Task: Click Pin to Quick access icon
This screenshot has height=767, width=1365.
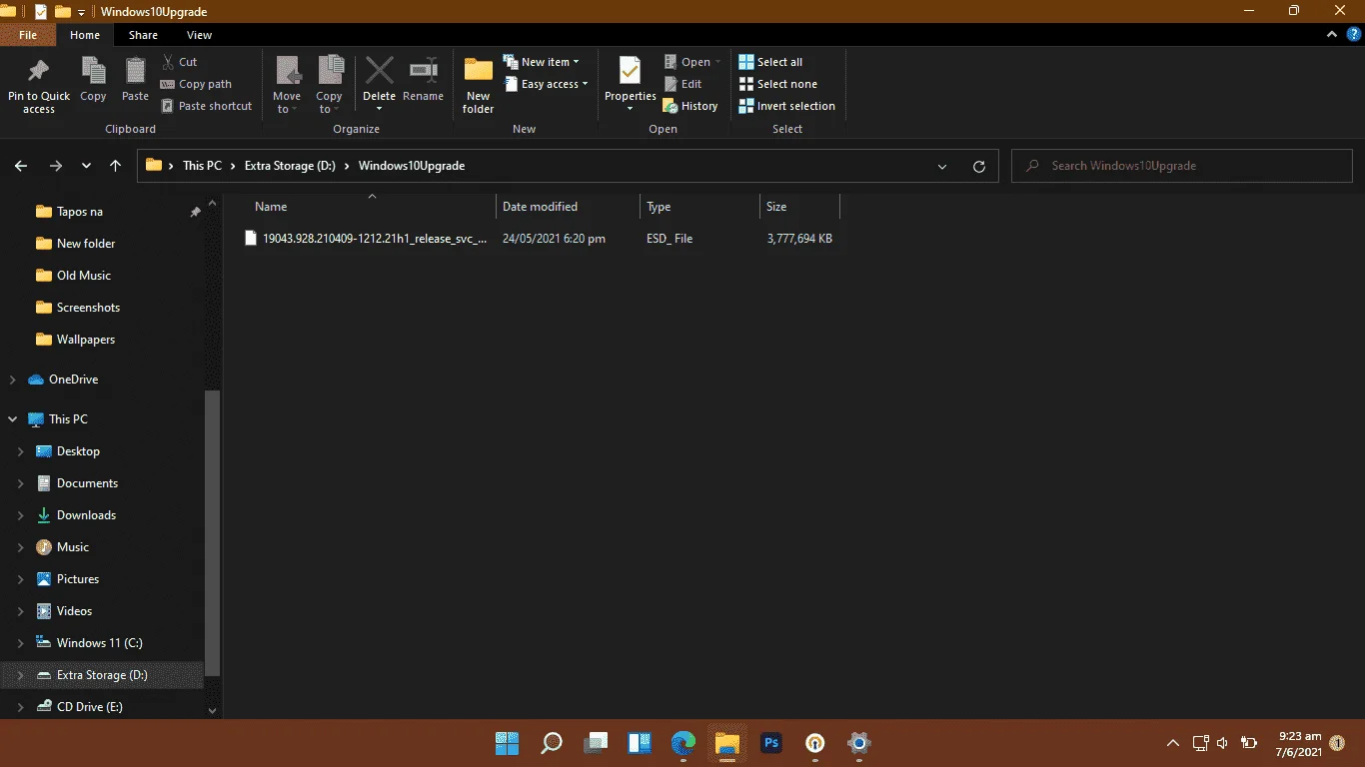Action: point(39,72)
